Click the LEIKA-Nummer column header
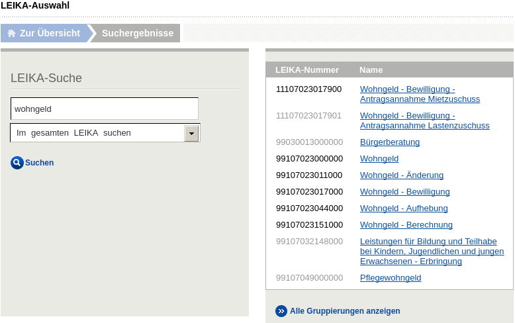This screenshot has width=515, height=323. coord(307,70)
